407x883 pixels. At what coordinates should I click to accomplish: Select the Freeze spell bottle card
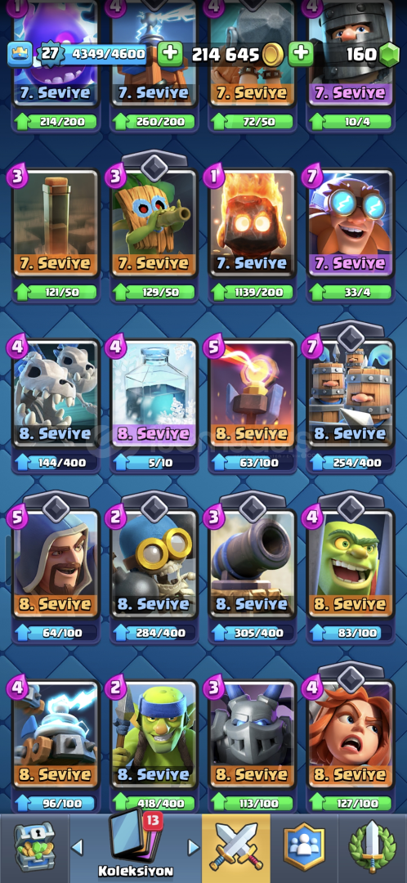pyautogui.click(x=154, y=393)
